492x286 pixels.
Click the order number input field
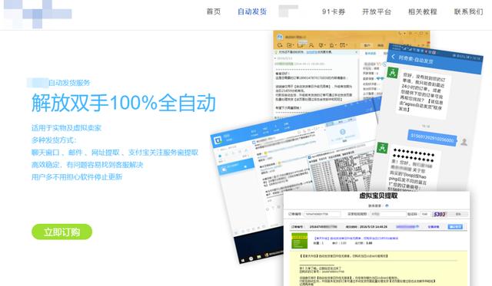[x=322, y=214]
